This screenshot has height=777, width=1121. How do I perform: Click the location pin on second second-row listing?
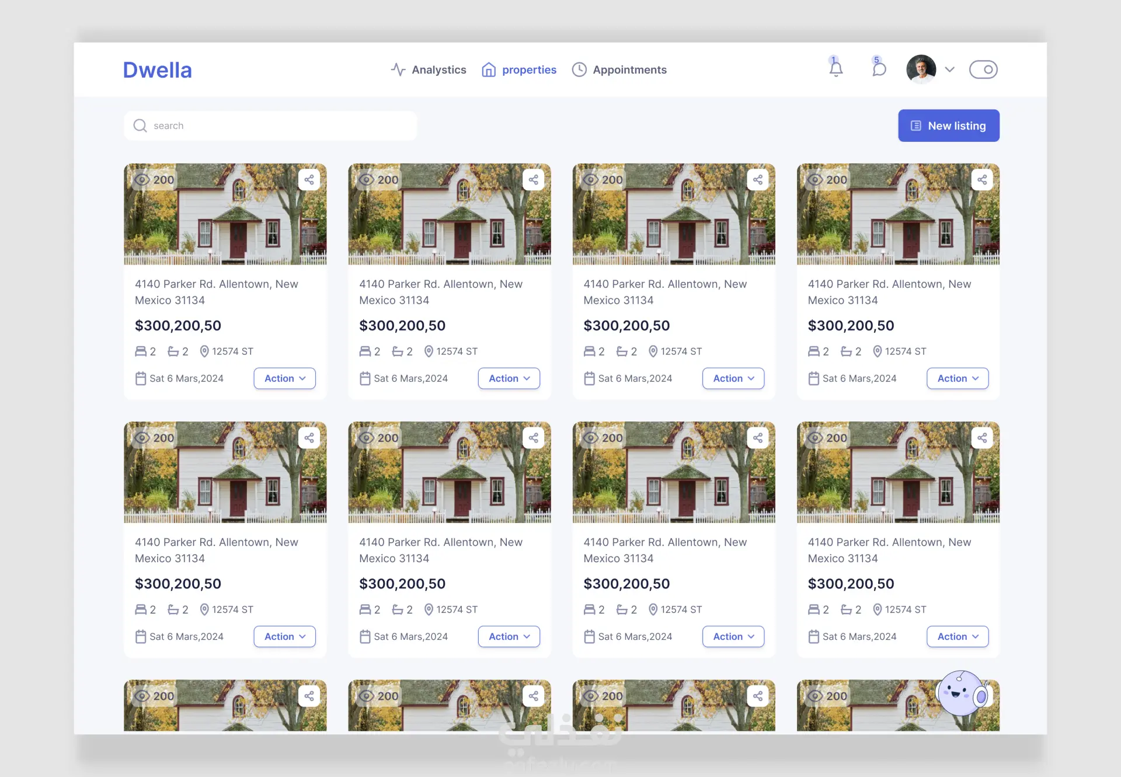click(x=429, y=609)
